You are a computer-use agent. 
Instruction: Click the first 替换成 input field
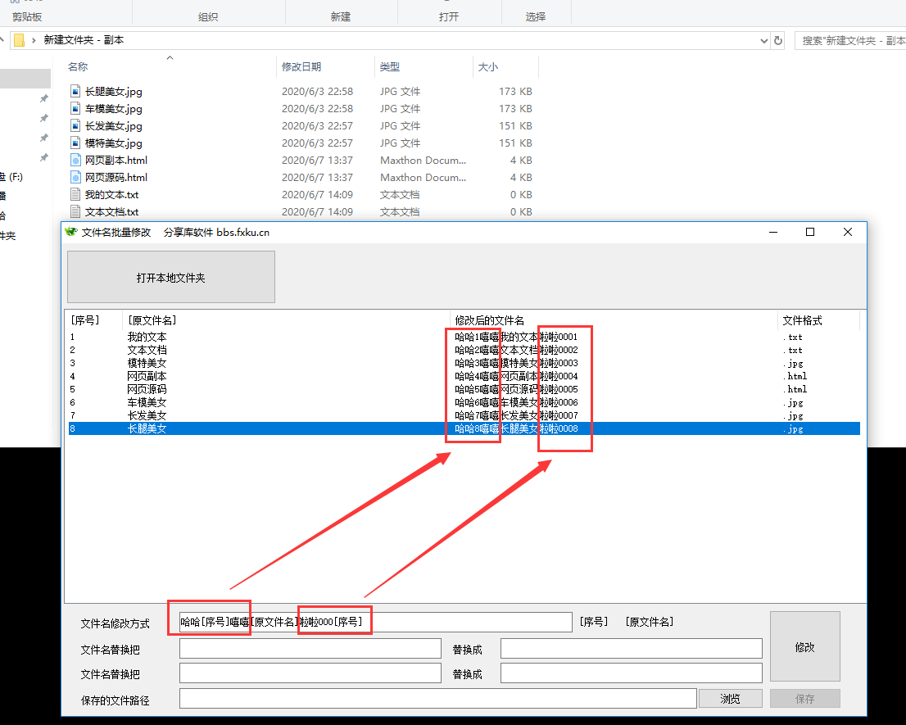(x=631, y=649)
